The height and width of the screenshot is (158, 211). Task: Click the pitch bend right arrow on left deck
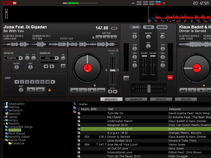tap(115, 92)
